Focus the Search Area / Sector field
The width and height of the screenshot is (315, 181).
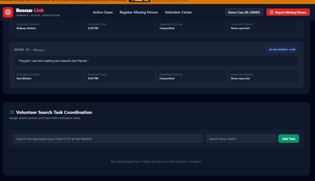(241, 138)
